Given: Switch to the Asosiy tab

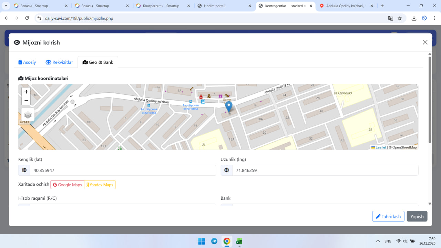Looking at the screenshot, I should [27, 62].
